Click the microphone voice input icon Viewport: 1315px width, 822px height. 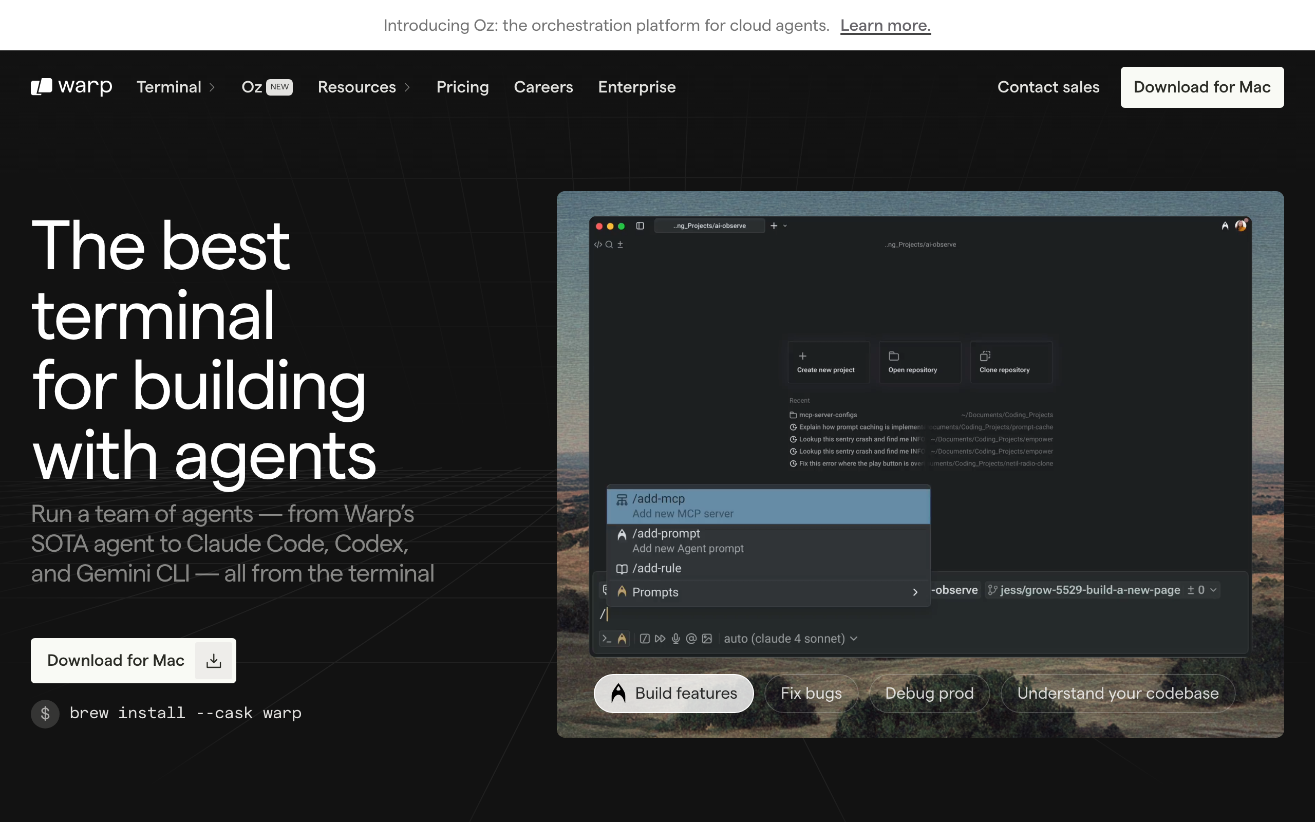(x=675, y=638)
